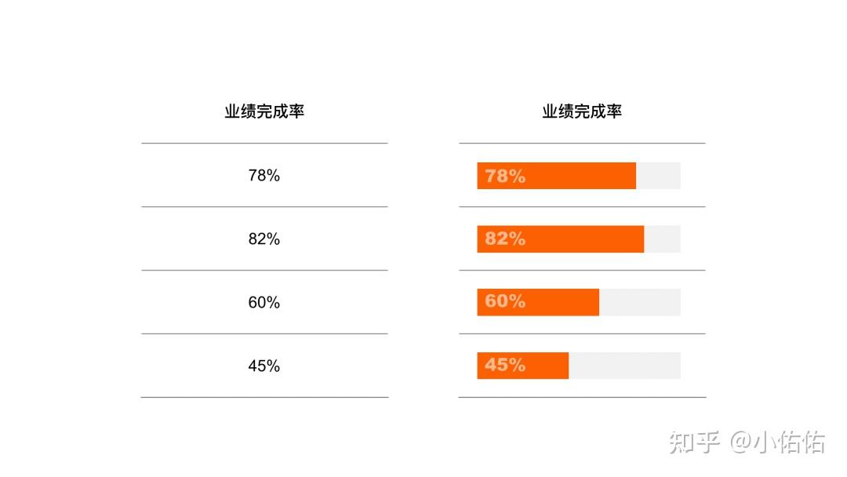Select the 45% text in left table
Viewport: 847px width, 477px height.
(264, 366)
